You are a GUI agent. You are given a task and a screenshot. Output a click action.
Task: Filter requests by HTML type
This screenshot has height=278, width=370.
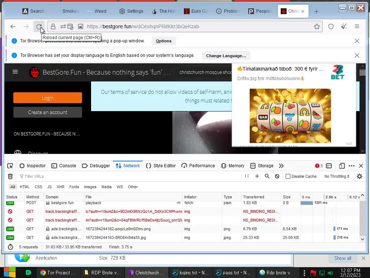click(25, 187)
